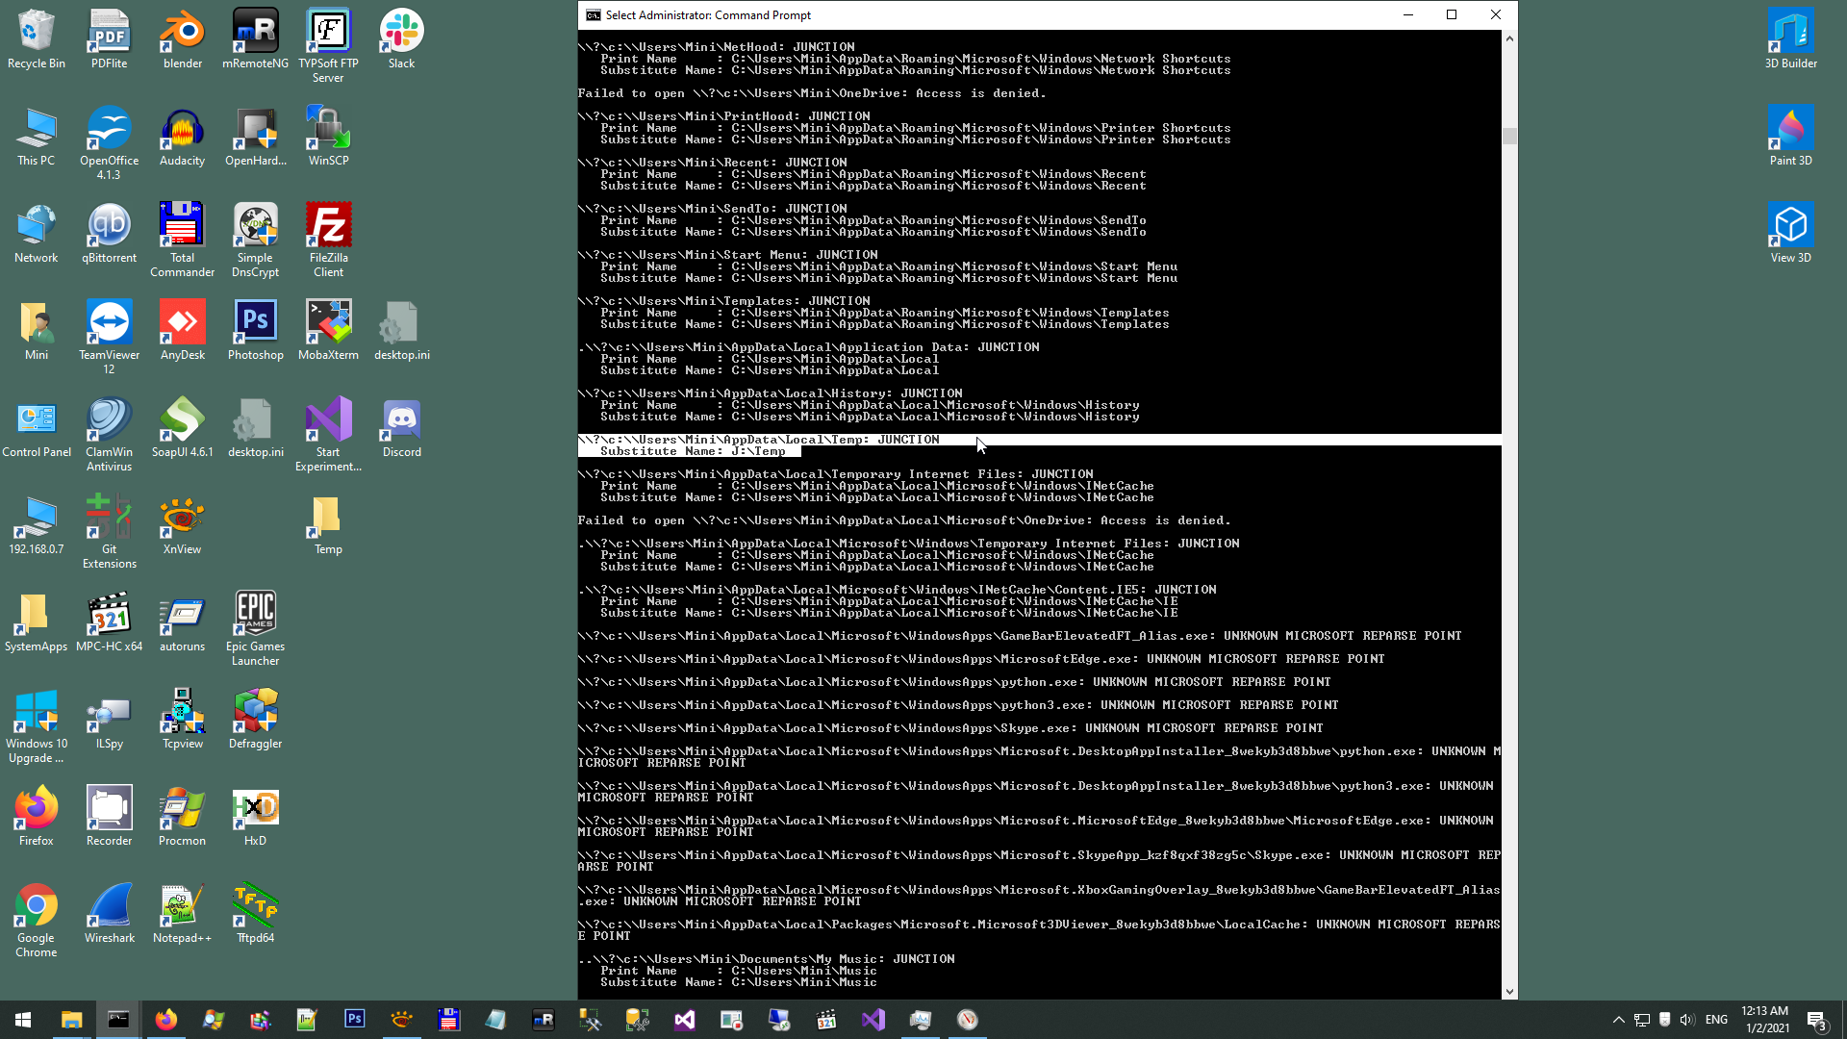Screen dimensions: 1847x1039
Task: Open the Command Prompt window system menu icon
Action: click(594, 15)
